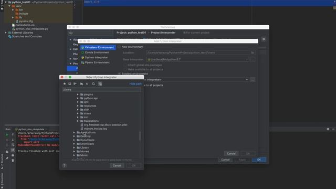Toggle soft-wrap icon in Run panel
Image resolution: width=336 pixels, height=189 pixels.
coord(13,145)
